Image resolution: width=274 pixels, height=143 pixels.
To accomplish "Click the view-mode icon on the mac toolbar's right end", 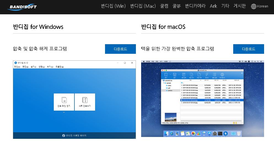I will tap(242, 73).
